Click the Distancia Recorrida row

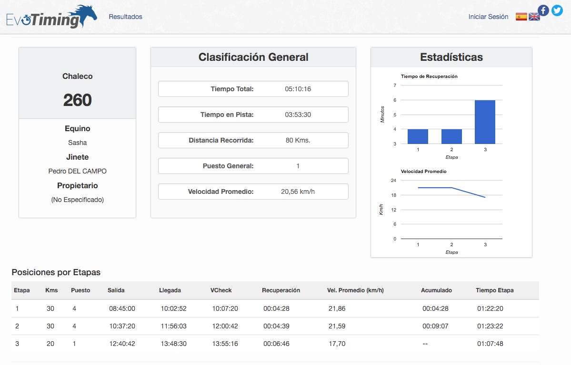(253, 140)
